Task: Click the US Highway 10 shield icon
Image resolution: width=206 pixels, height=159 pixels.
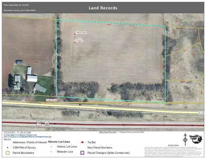Action: [39, 123]
